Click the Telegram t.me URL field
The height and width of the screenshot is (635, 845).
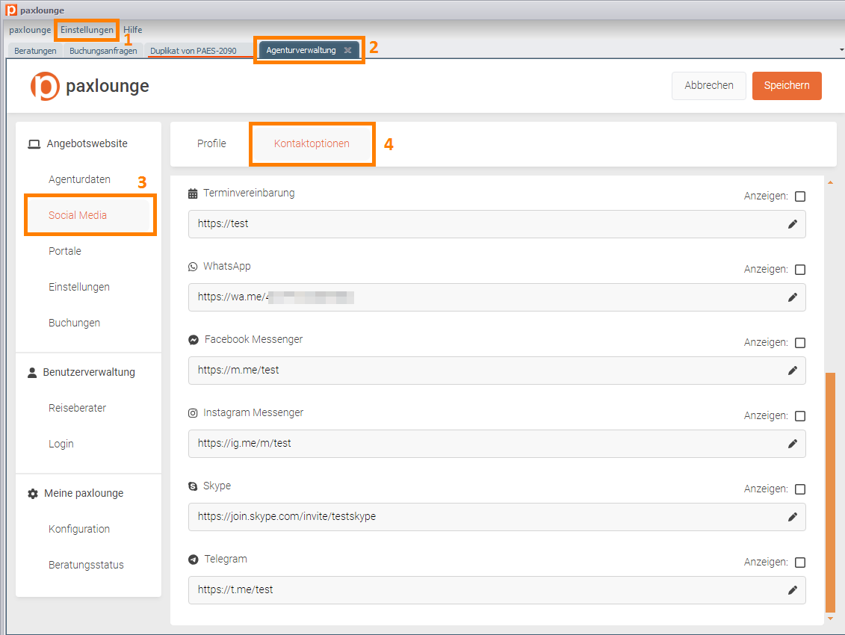[496, 590]
